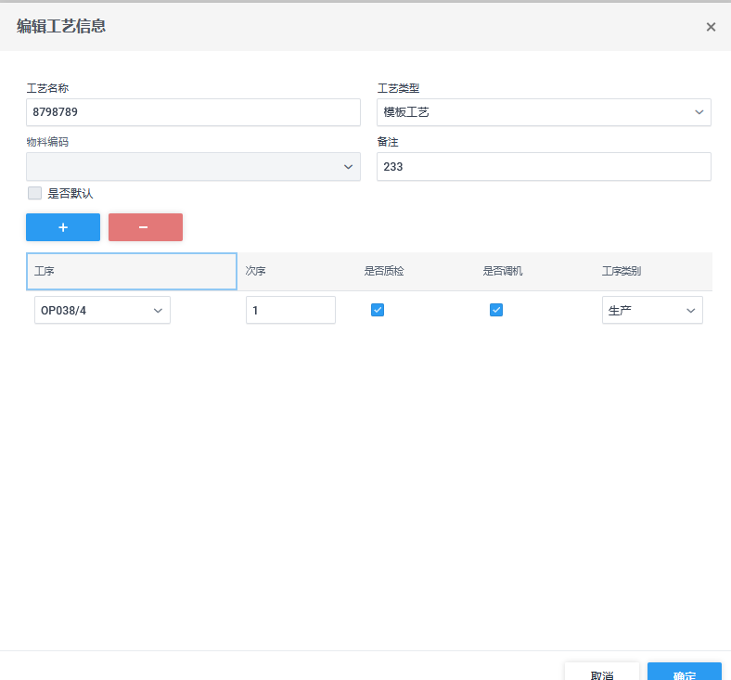The image size is (731, 680).
Task: Click the 备注 input field containing 233
Action: pos(544,167)
